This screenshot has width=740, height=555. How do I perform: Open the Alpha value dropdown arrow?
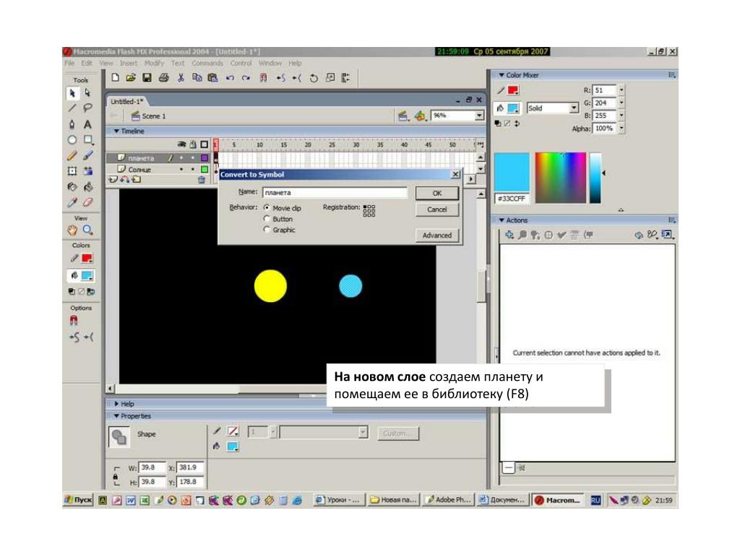[x=621, y=128]
